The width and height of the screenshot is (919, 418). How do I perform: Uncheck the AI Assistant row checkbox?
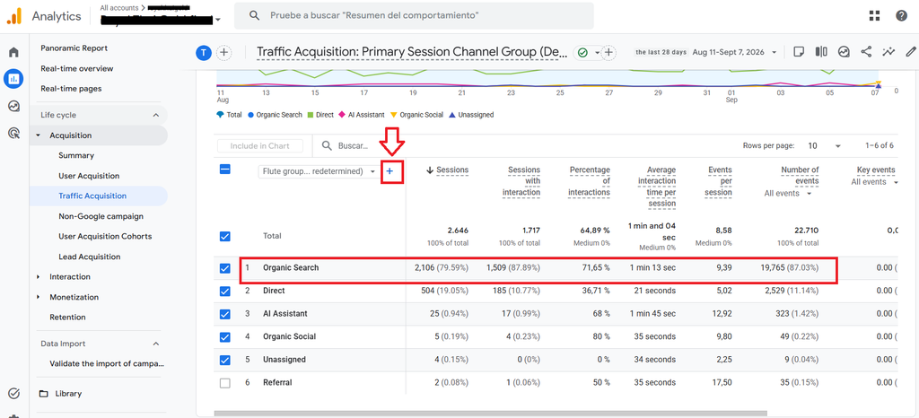coord(224,314)
